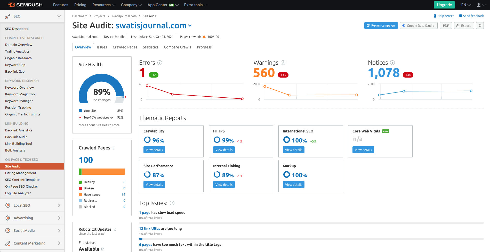Collapse the SEO sidebar section
This screenshot has height=252, width=490.
tap(59, 16)
